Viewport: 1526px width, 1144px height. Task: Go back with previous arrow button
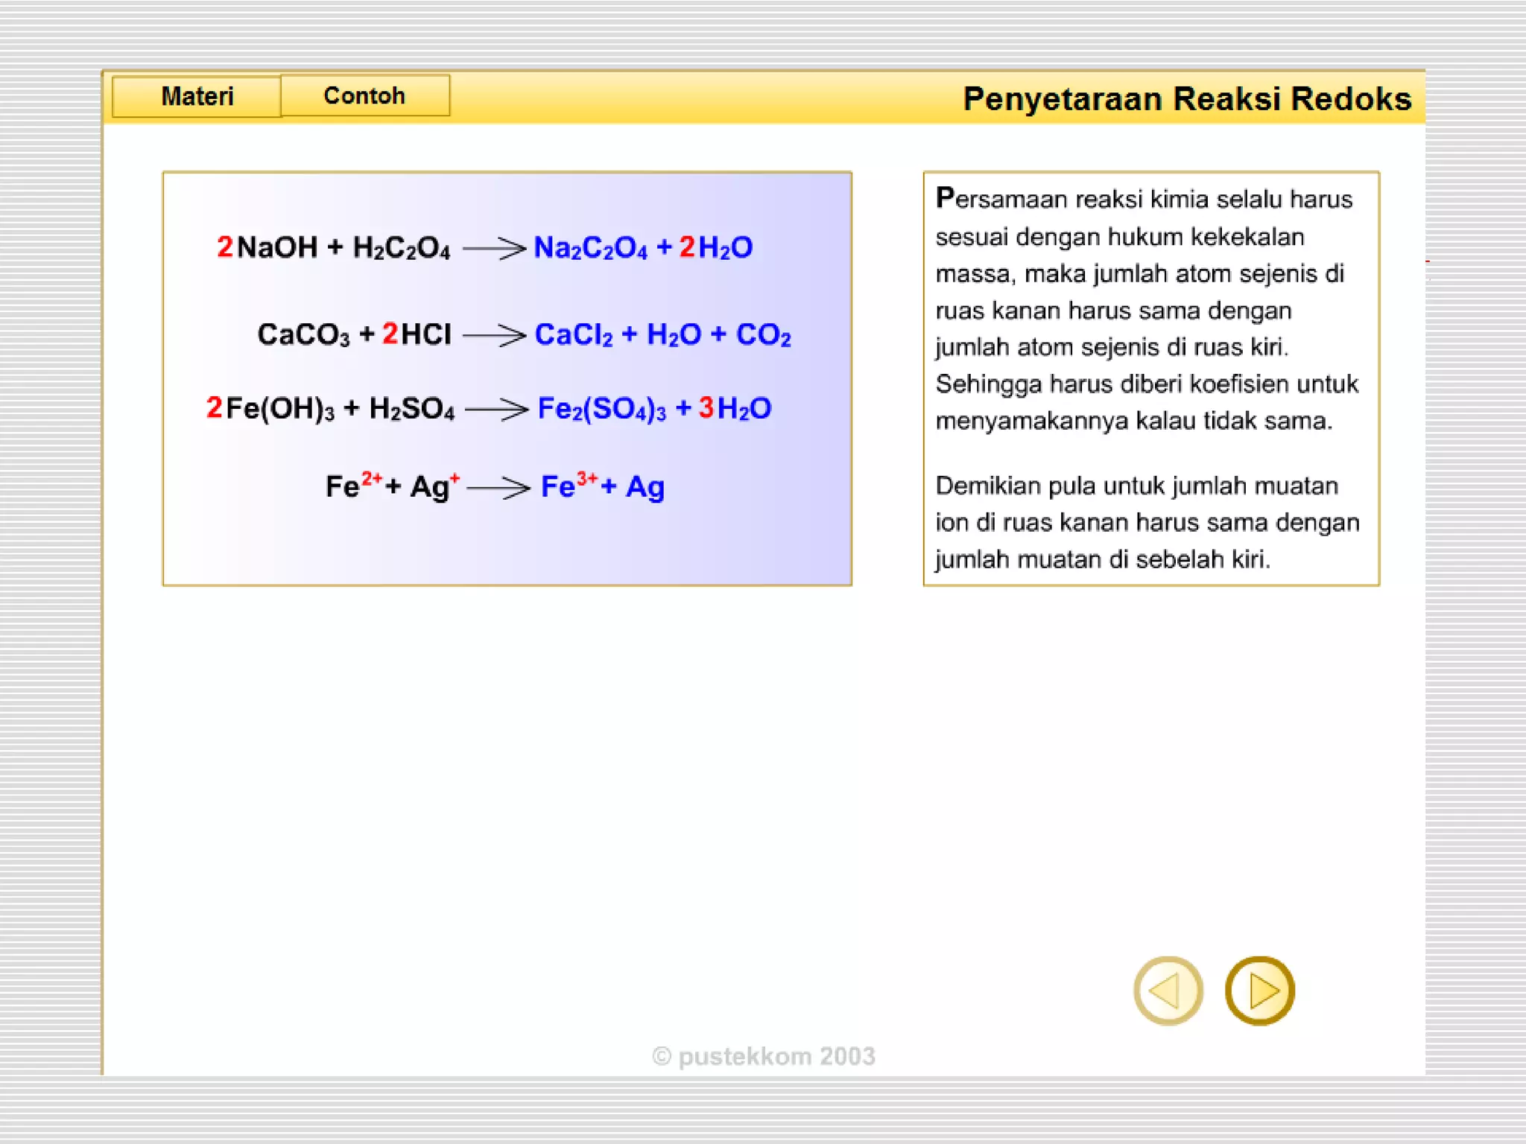[x=1168, y=991]
